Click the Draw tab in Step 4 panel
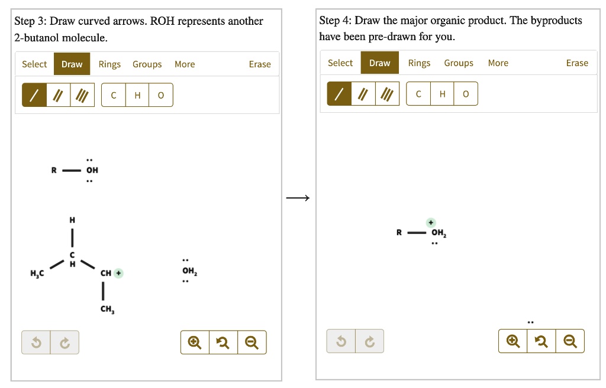606x388 pixels. click(380, 63)
